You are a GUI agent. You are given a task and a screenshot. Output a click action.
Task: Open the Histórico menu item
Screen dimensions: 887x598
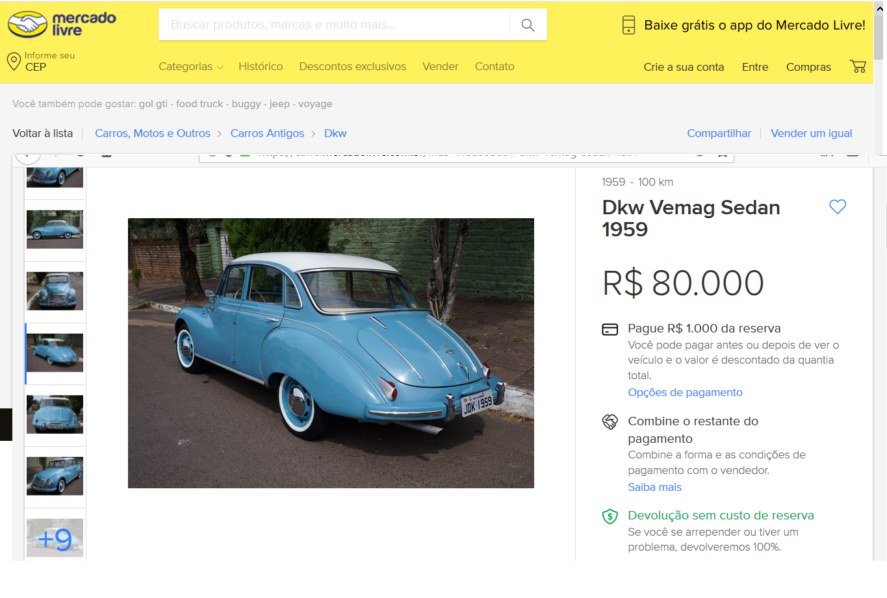[261, 66]
